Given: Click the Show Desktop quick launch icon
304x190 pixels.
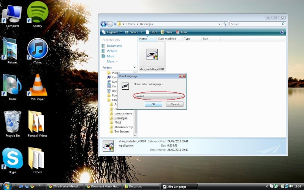Looking at the screenshot, I should (x=21, y=186).
